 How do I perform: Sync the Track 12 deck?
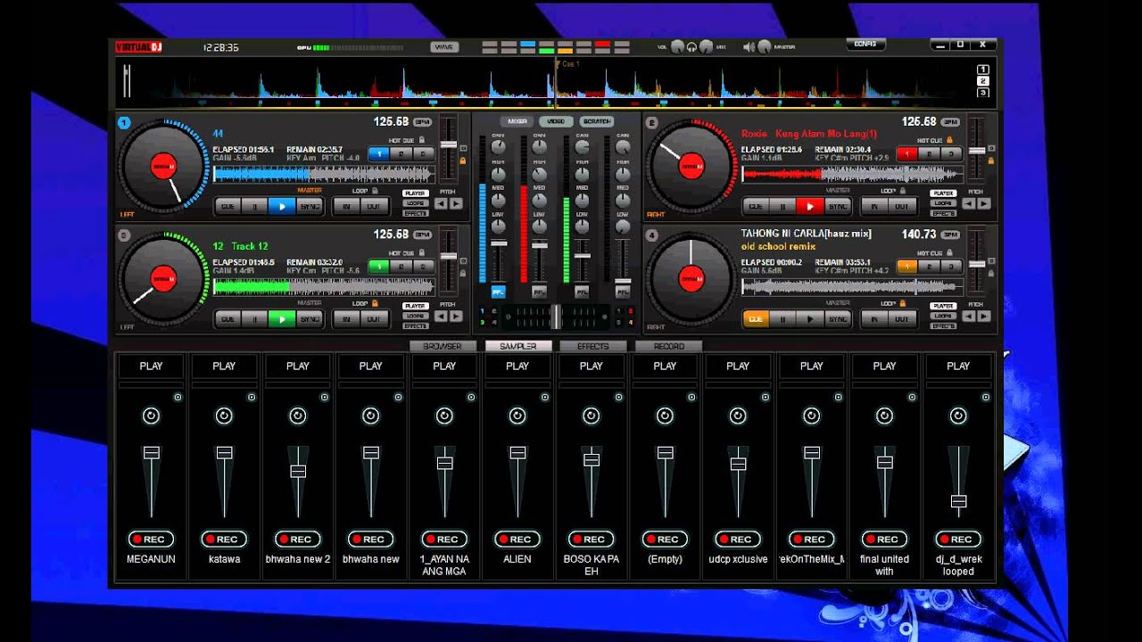click(x=310, y=318)
